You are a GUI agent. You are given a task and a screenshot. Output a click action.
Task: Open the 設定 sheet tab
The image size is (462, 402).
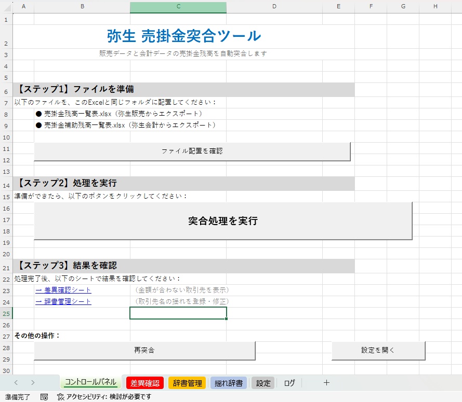[263, 383]
